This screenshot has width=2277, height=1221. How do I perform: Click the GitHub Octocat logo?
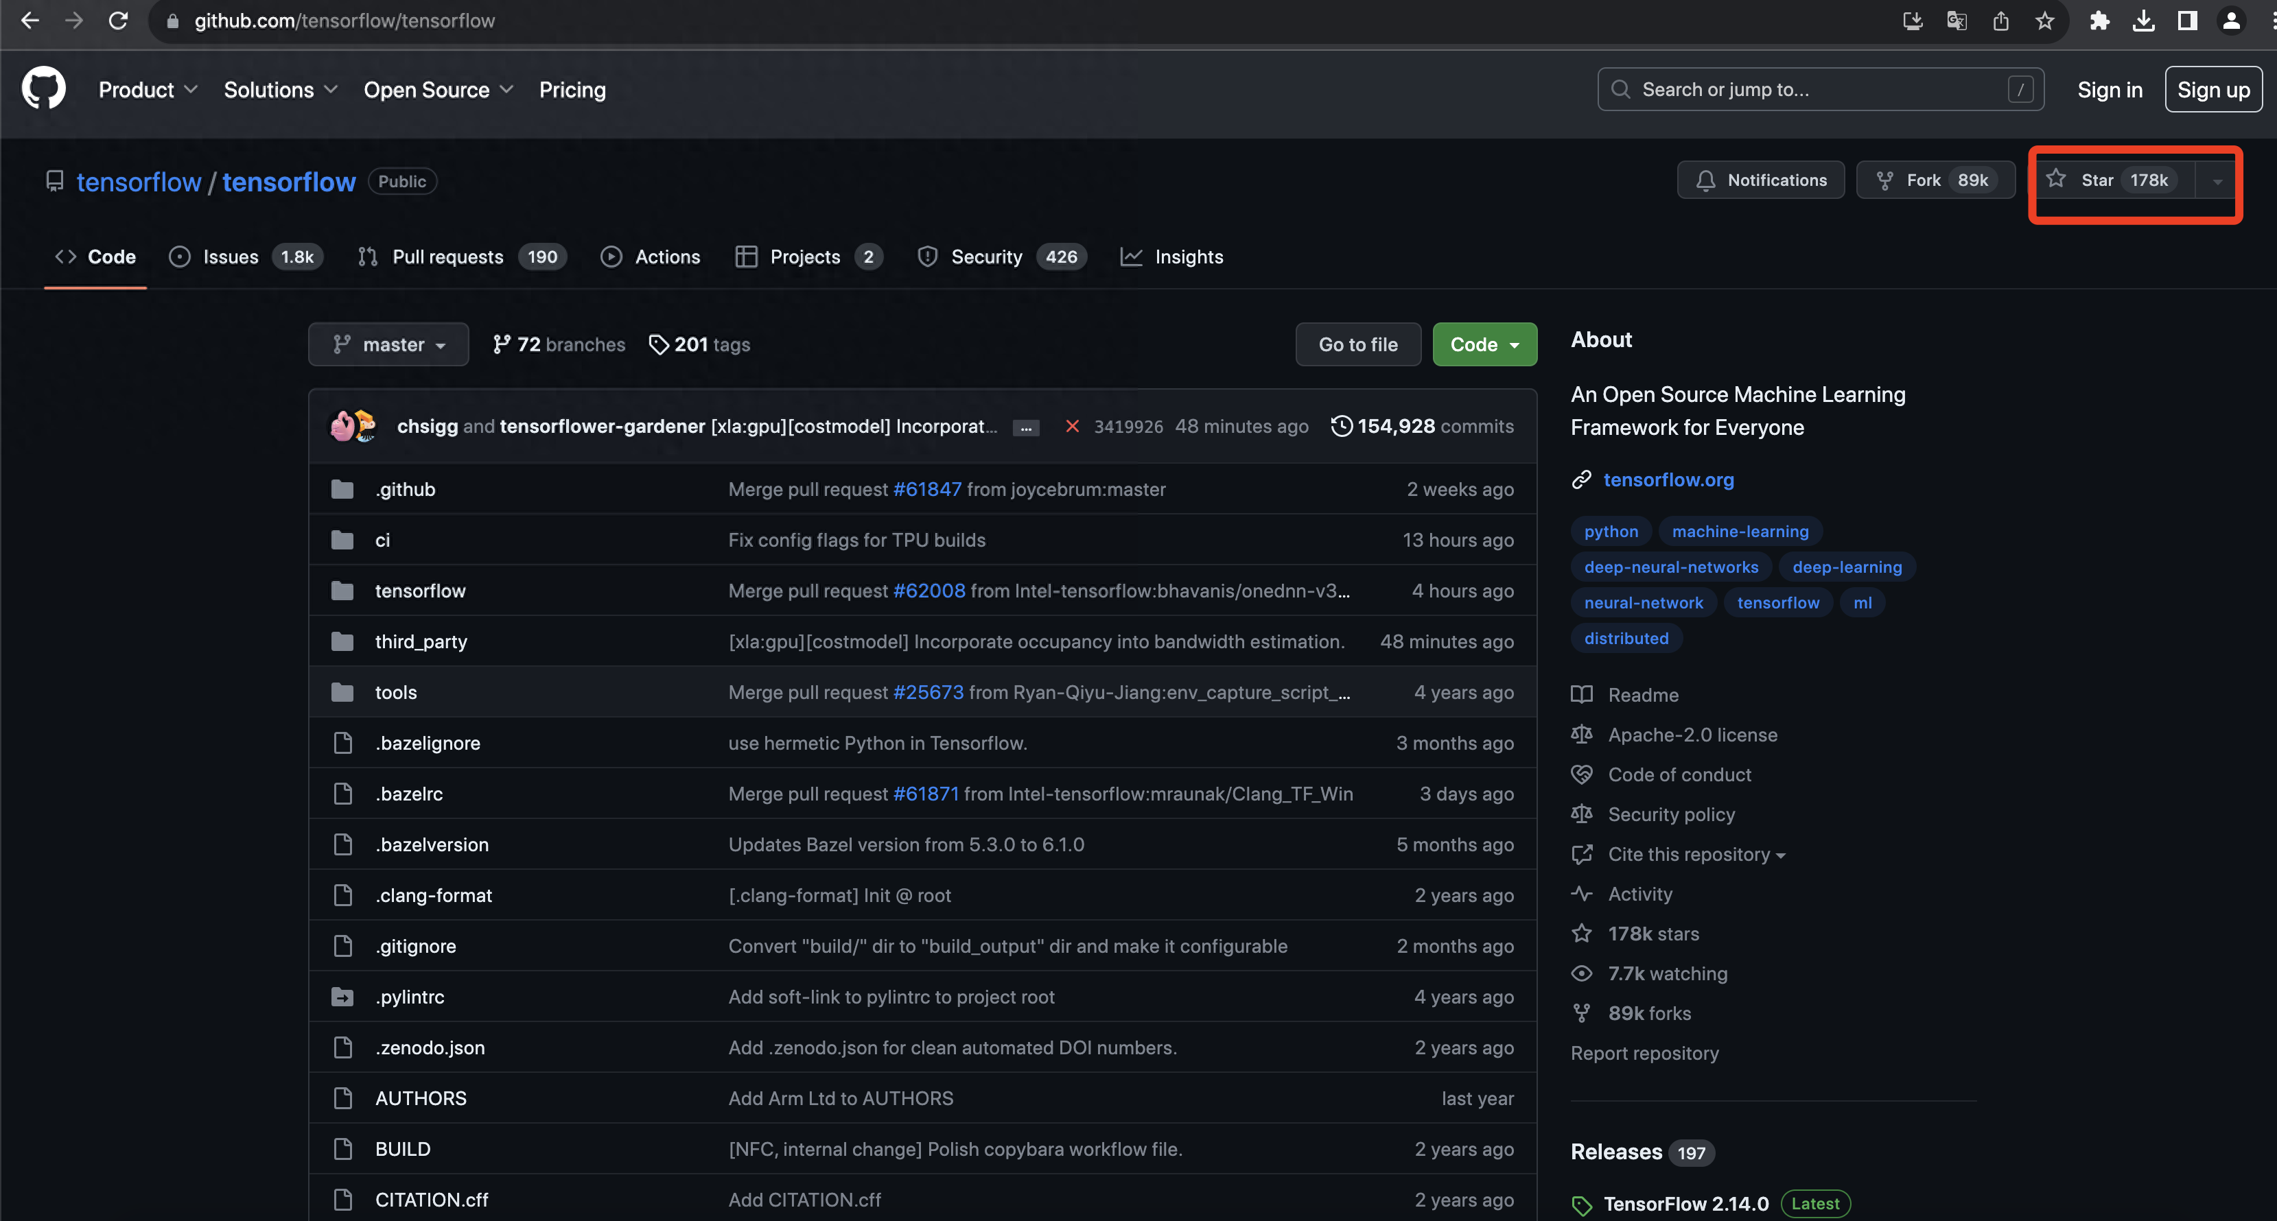pos(43,89)
